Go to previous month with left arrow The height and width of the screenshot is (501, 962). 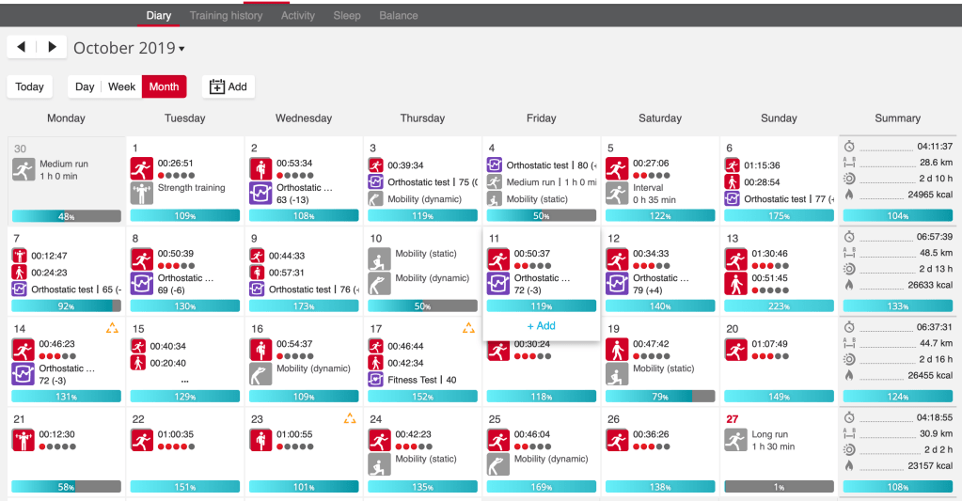[22, 47]
